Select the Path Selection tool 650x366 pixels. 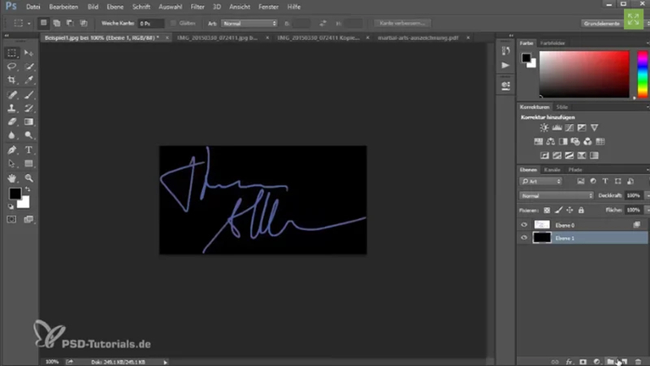11,164
